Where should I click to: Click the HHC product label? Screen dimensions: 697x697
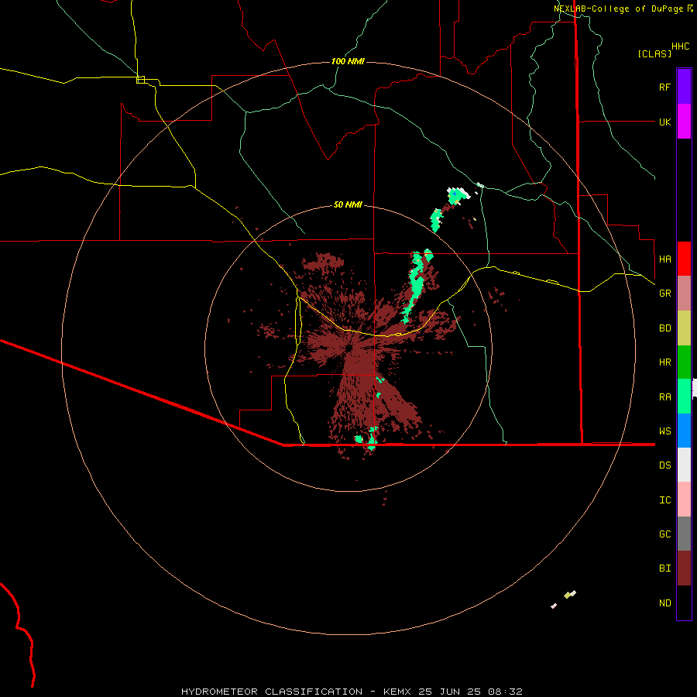pyautogui.click(x=680, y=46)
